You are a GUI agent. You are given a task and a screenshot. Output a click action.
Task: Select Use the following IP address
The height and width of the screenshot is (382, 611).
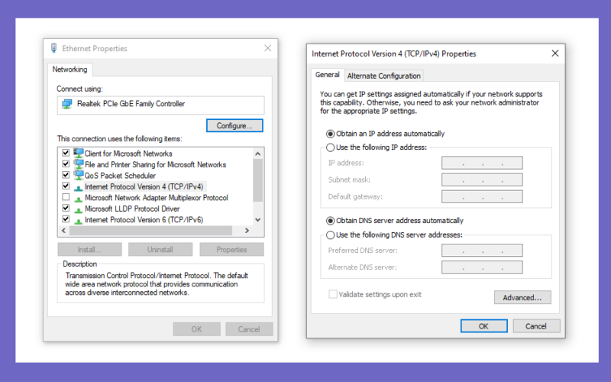(331, 147)
